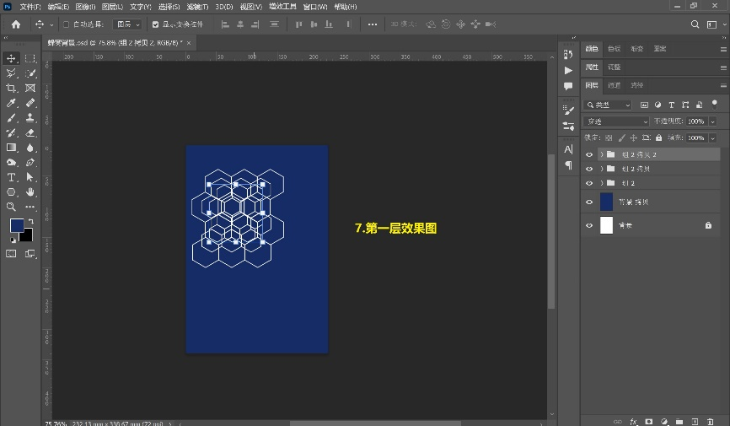This screenshot has width=730, height=426.
Task: Select the Hand tool
Action: 30,192
